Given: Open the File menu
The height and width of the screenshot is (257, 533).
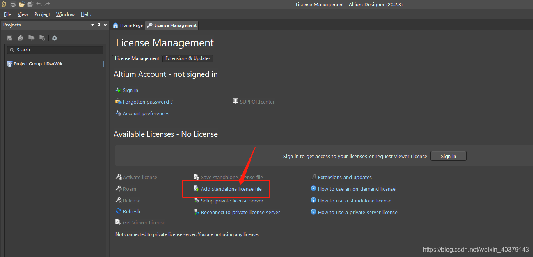Looking at the screenshot, I should coord(7,14).
